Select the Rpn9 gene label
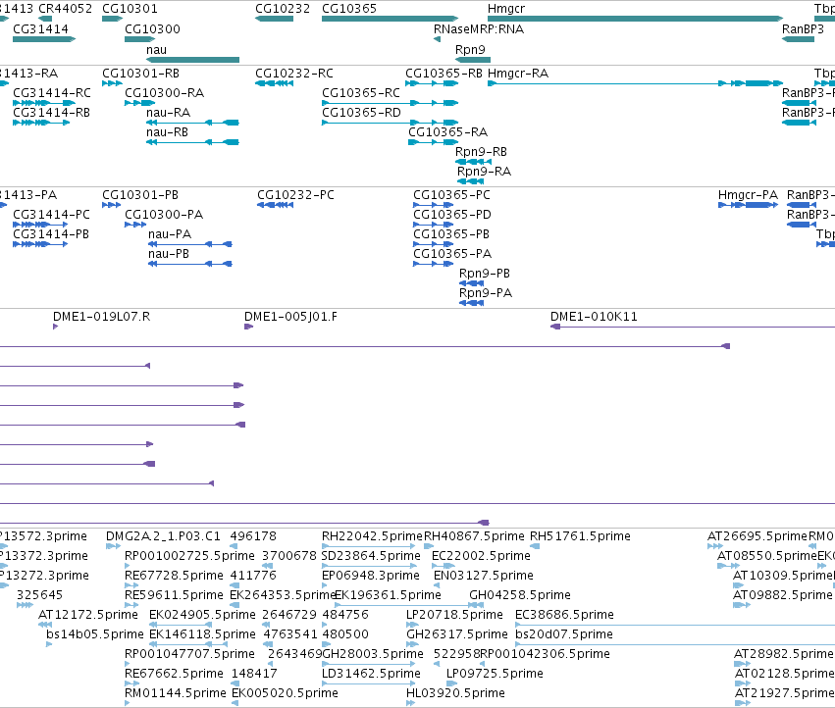 click(x=470, y=49)
